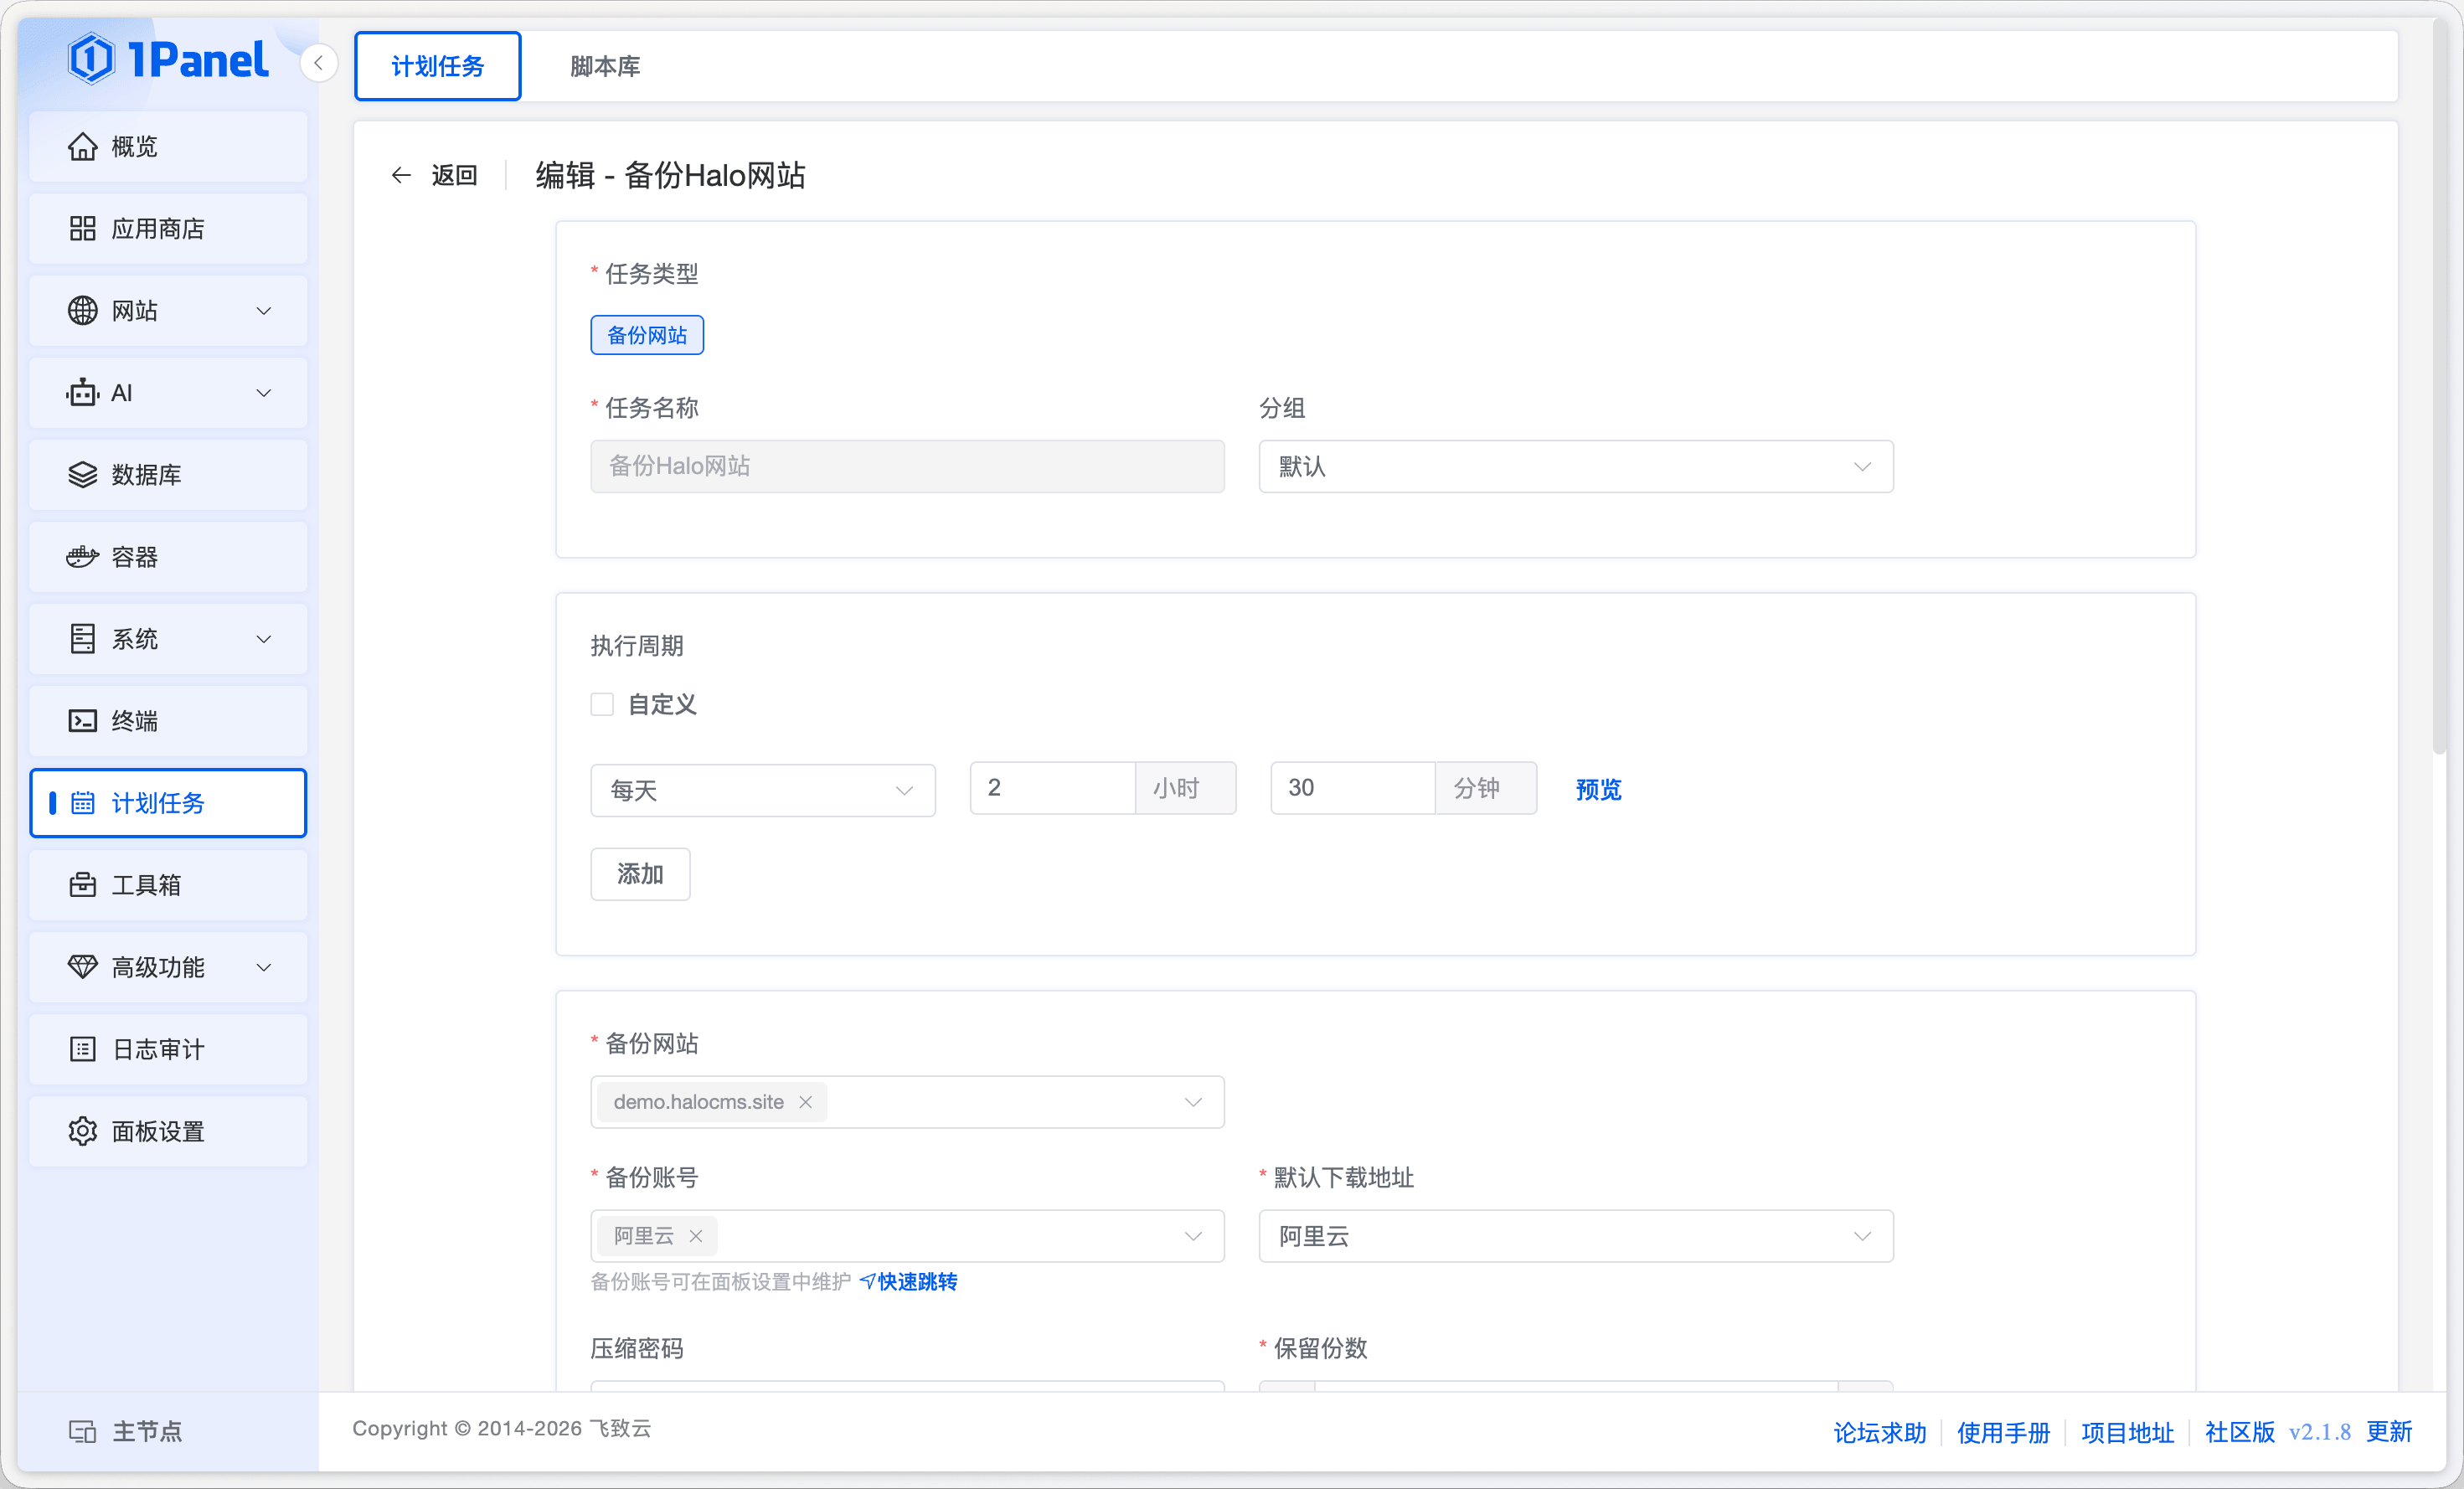This screenshot has height=1489, width=2464.
Task: Open 应用商店 app store icon
Action: tap(82, 229)
